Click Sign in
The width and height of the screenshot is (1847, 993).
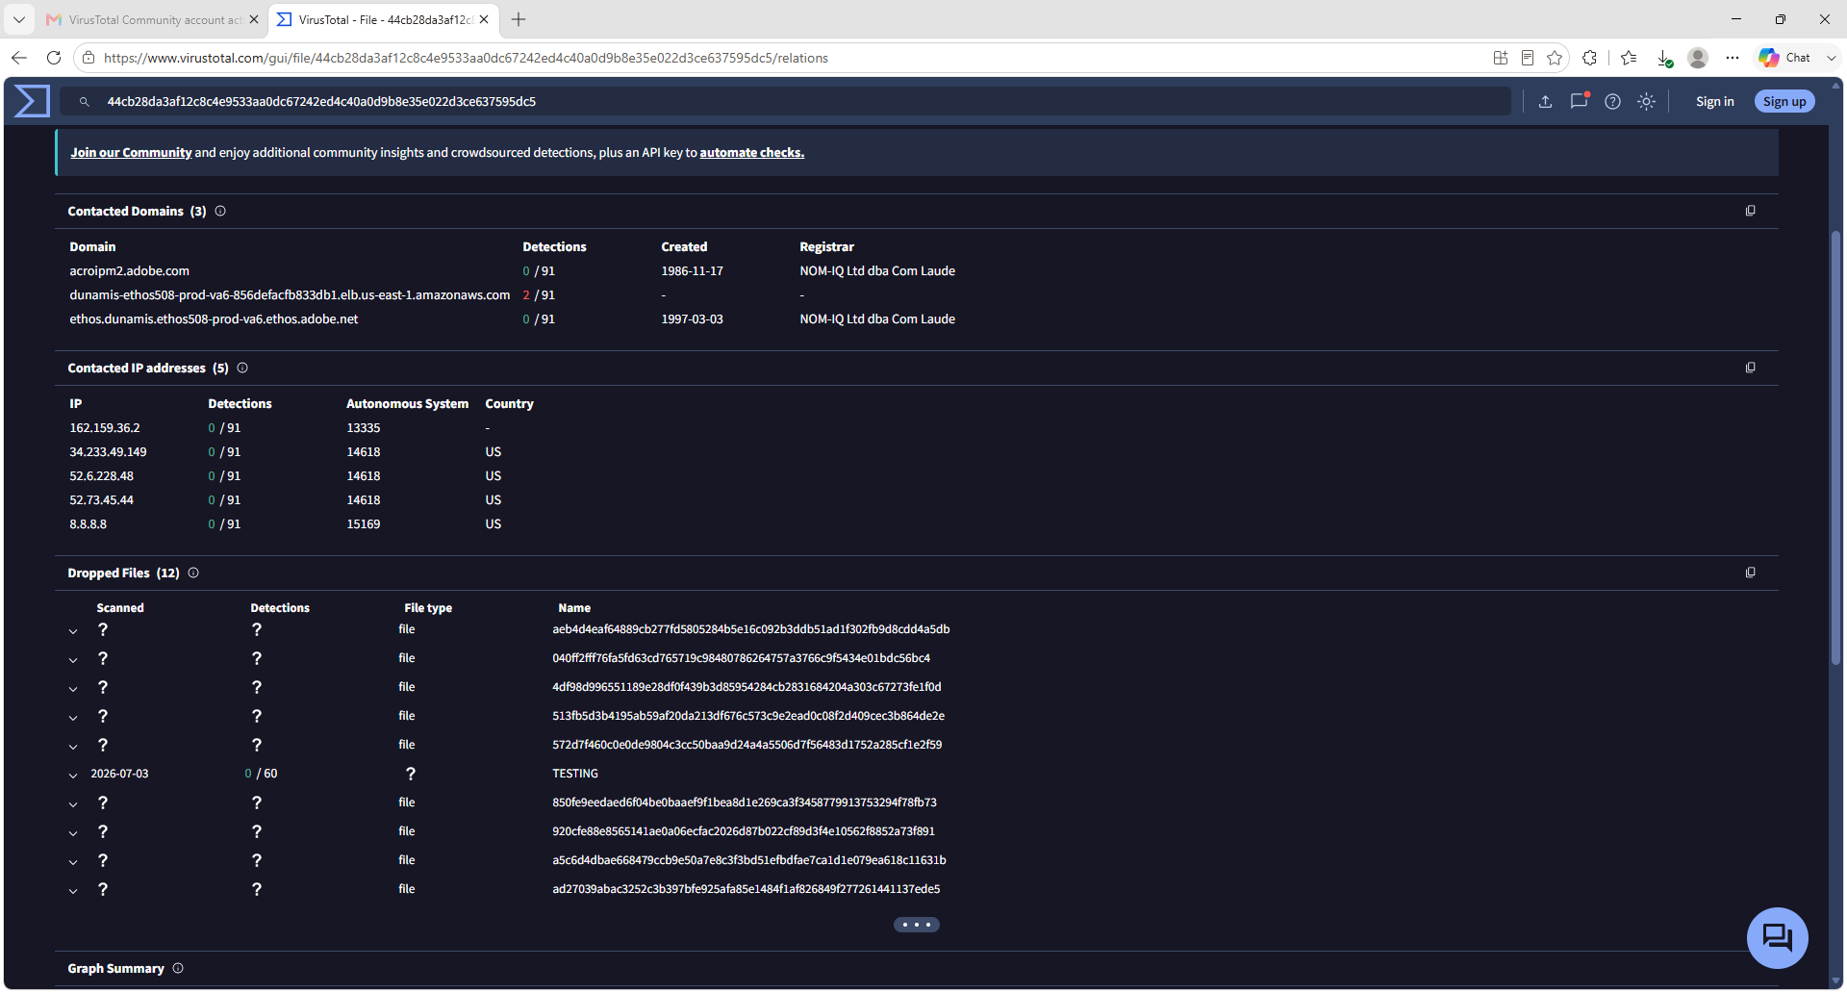tap(1714, 101)
